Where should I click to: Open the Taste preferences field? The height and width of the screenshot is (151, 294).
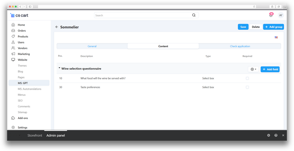(x=90, y=87)
